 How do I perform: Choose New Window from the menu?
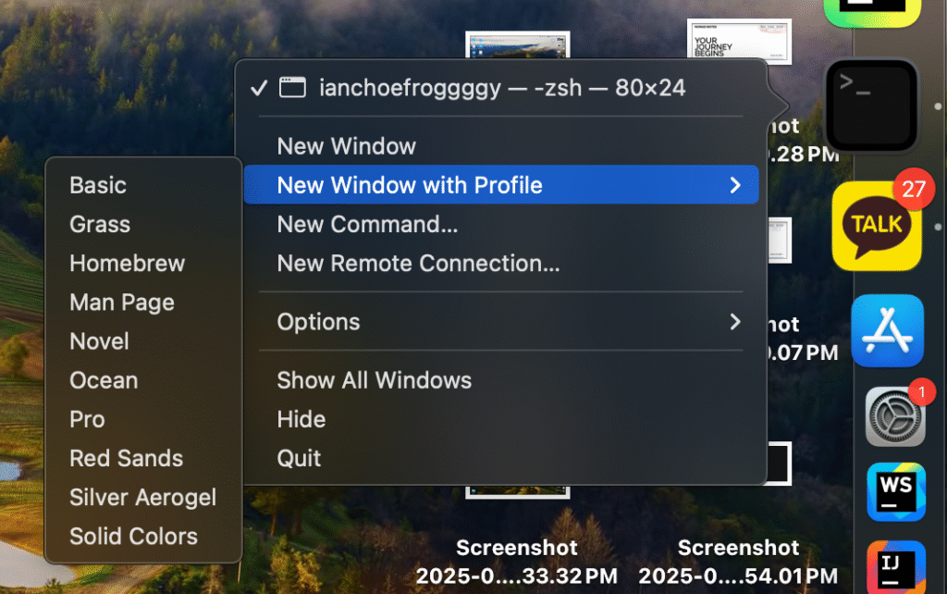(x=347, y=146)
